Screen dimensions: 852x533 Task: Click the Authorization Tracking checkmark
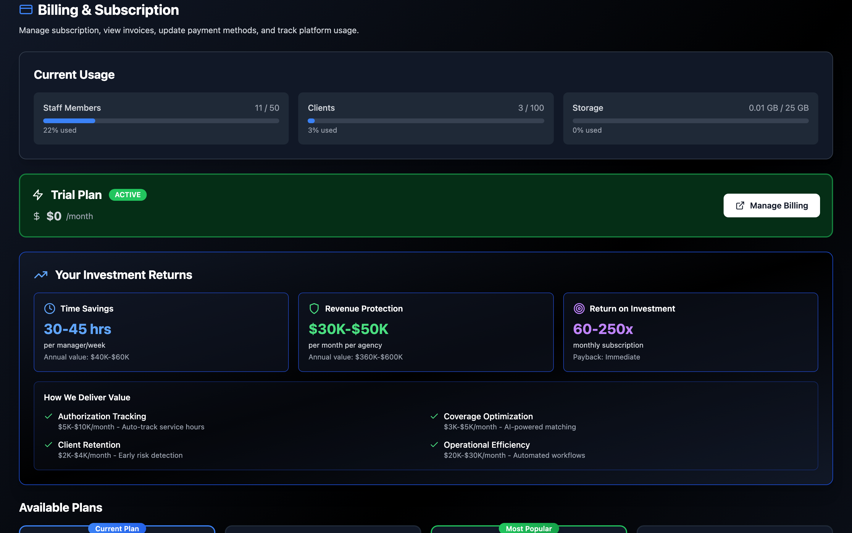coord(49,416)
